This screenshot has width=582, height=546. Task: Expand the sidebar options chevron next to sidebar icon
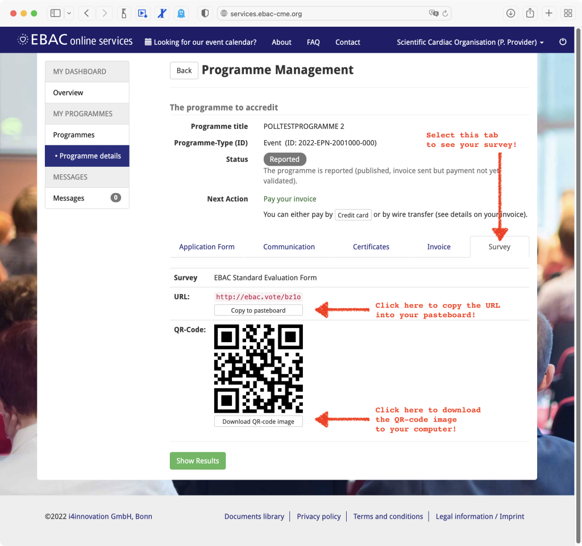pos(70,13)
